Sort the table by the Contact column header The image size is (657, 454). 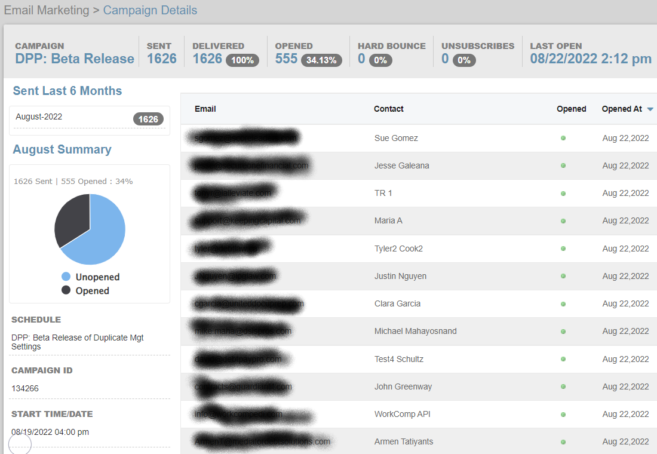[x=388, y=109]
